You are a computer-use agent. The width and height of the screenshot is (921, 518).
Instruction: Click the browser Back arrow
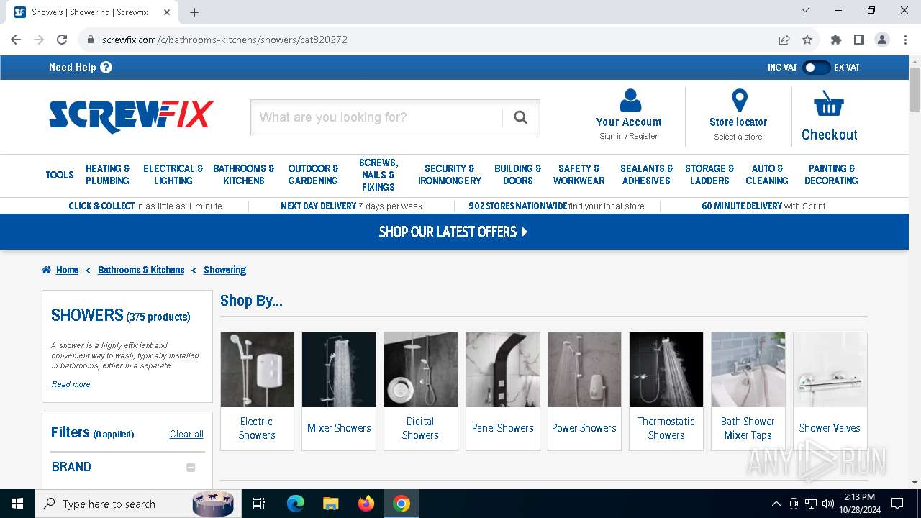[16, 40]
